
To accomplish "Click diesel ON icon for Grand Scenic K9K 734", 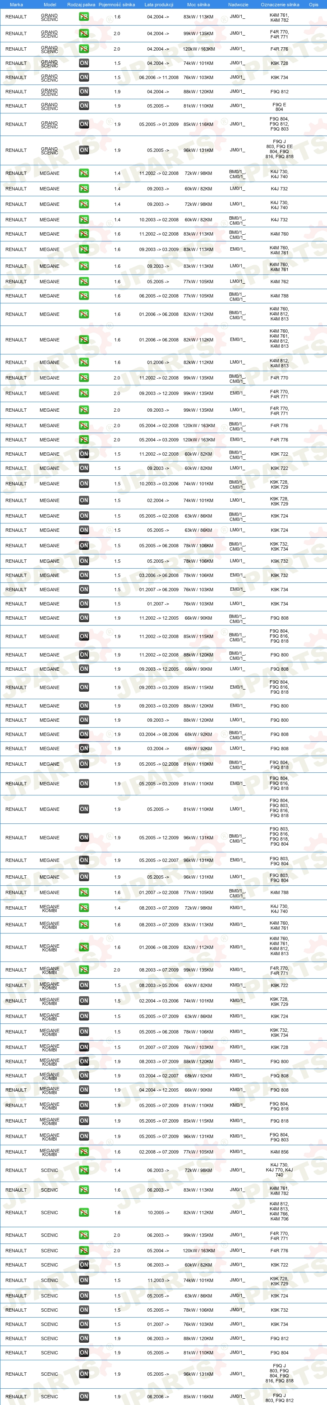I will click(x=83, y=77).
